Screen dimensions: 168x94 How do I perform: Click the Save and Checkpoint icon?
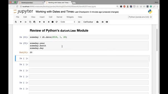[x=16, y=22]
